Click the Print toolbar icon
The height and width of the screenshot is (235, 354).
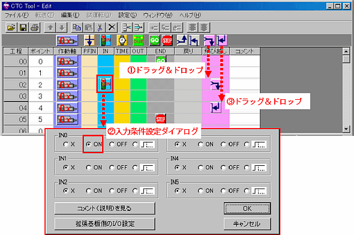pos(35,28)
